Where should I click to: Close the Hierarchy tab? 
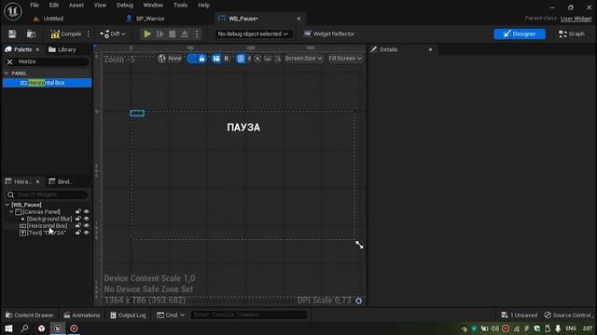[37, 181]
